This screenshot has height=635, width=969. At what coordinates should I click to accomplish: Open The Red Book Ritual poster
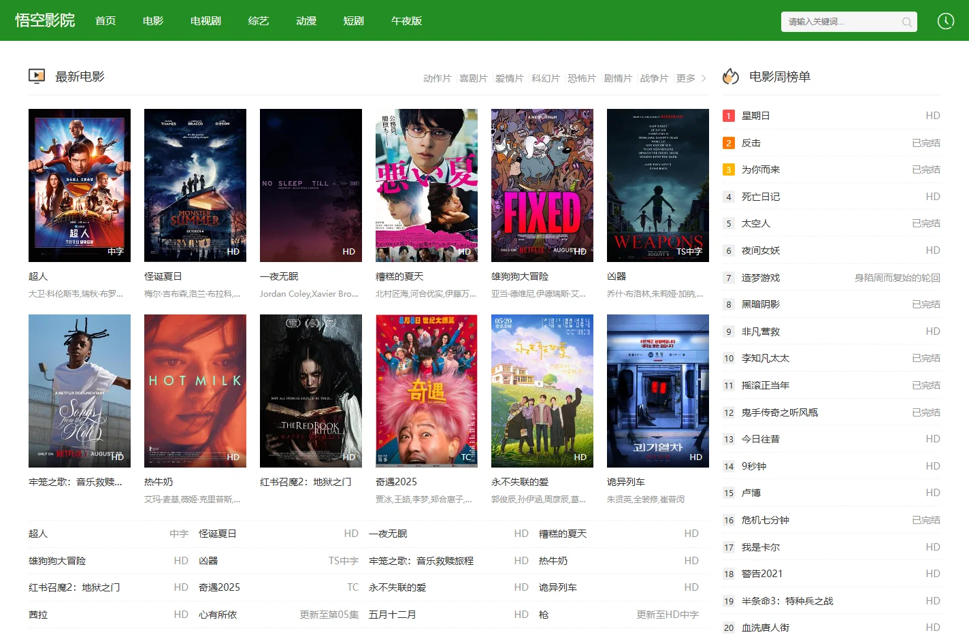point(311,391)
